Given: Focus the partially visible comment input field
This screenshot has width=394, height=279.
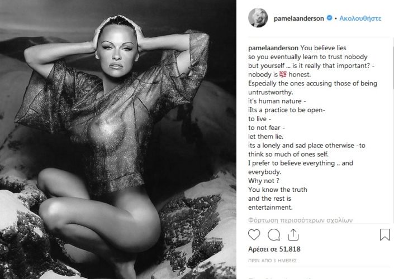Looking at the screenshot, I should click(x=319, y=277).
